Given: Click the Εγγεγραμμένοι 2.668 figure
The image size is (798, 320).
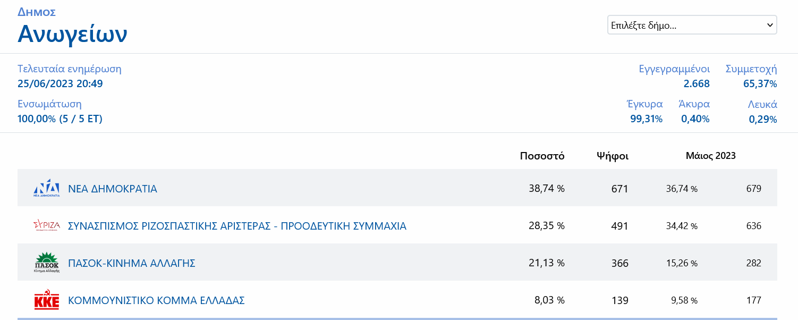Looking at the screenshot, I should pyautogui.click(x=697, y=83).
